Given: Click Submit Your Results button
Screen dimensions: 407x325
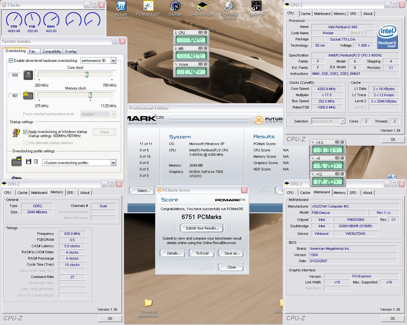Looking at the screenshot, I should click(x=202, y=228).
